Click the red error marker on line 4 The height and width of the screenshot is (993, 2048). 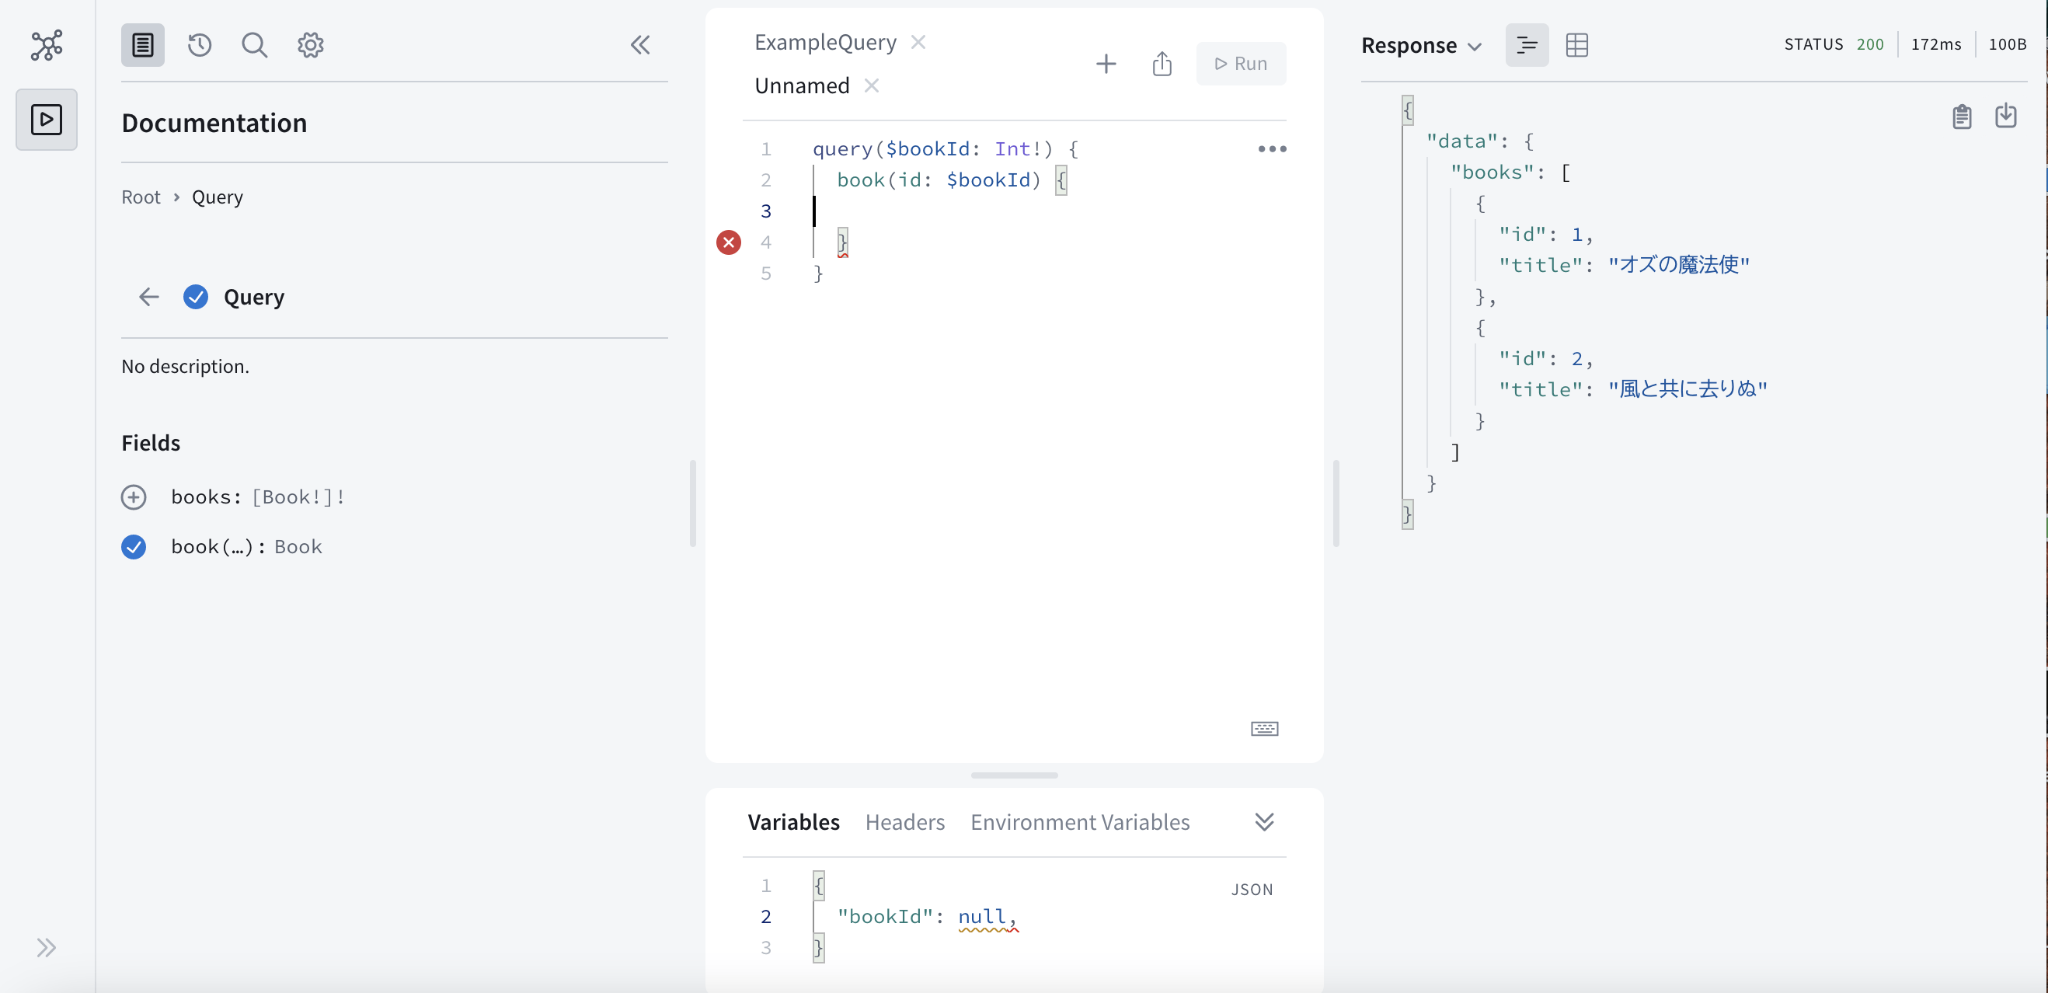pyautogui.click(x=728, y=242)
